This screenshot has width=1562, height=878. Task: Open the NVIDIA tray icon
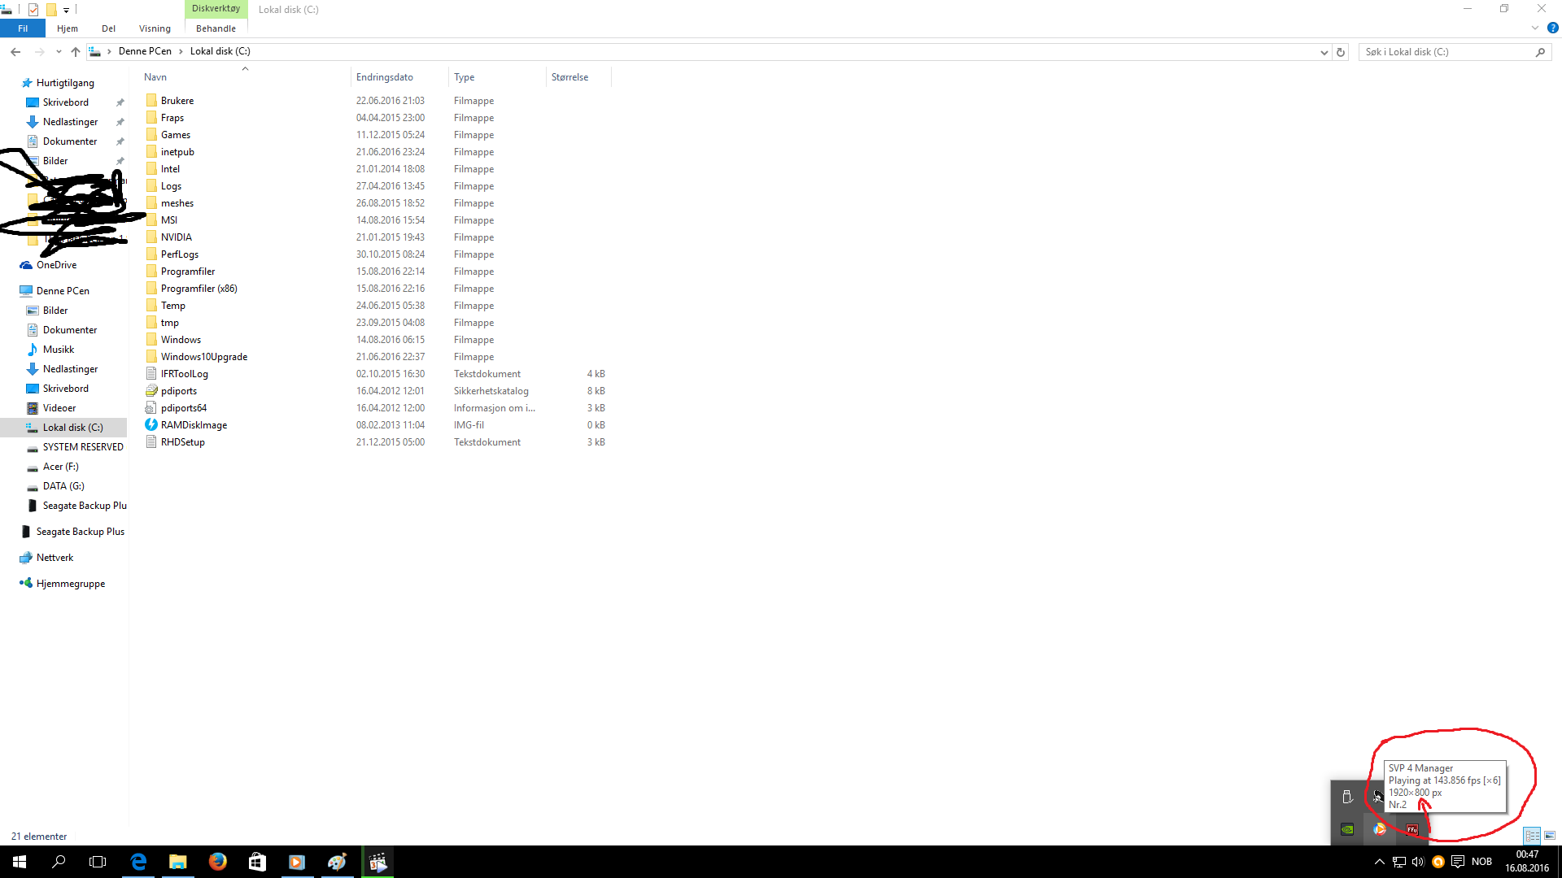point(1347,829)
